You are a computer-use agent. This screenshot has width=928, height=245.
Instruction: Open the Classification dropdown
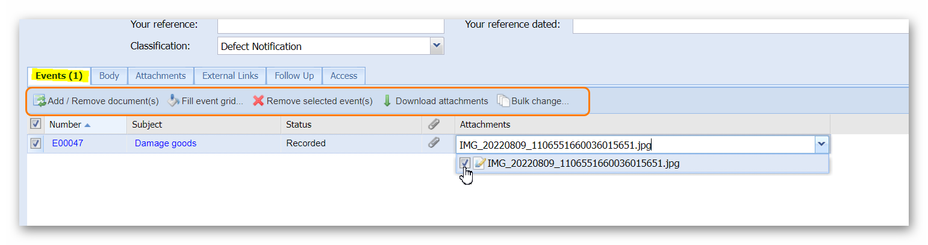tap(437, 46)
